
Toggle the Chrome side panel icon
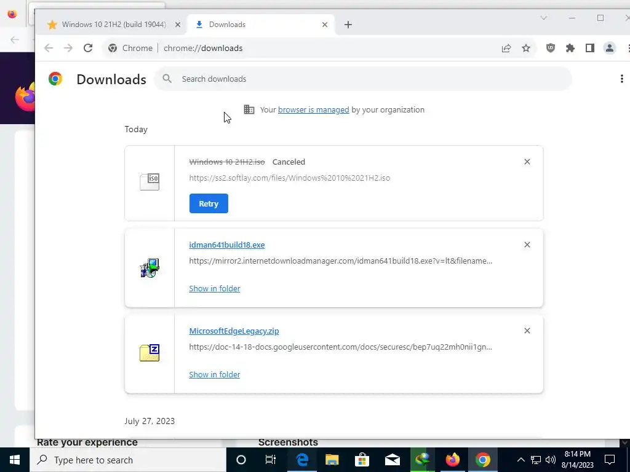click(x=590, y=48)
